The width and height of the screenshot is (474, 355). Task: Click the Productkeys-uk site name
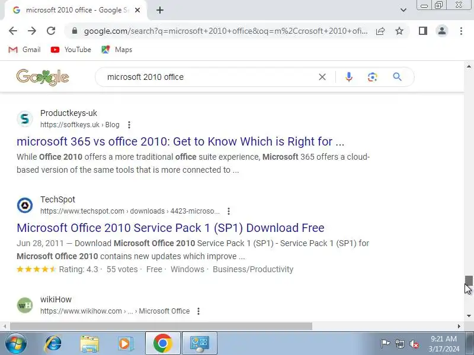coord(69,113)
